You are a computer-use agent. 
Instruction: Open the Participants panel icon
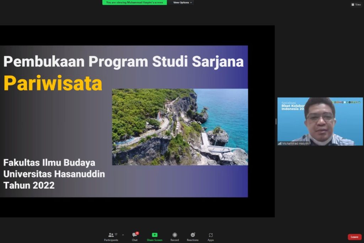[x=111, y=234]
